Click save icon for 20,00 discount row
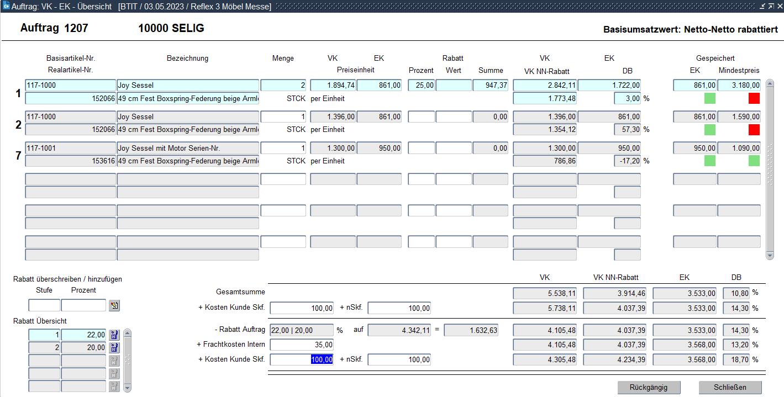 [114, 348]
